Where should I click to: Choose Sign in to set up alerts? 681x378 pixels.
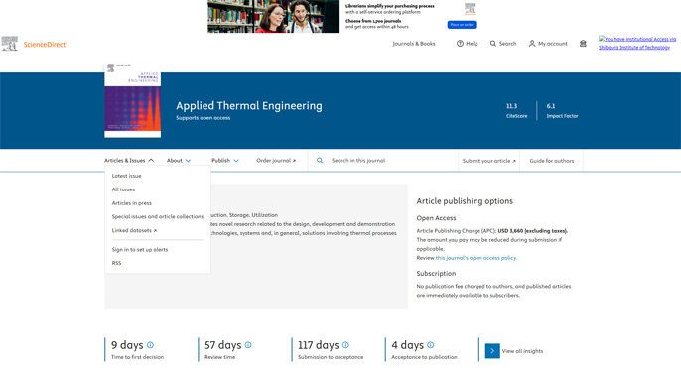coord(140,250)
